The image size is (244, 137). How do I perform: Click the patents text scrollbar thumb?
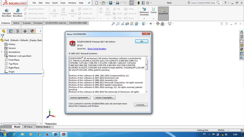[x=146, y=65]
